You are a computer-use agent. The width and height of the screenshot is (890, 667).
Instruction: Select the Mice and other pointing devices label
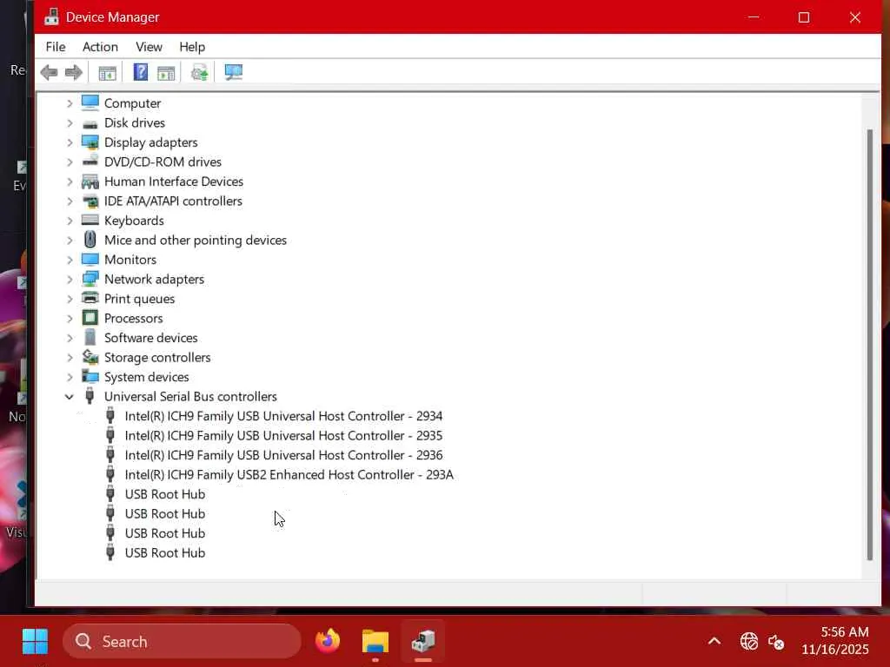tap(196, 240)
